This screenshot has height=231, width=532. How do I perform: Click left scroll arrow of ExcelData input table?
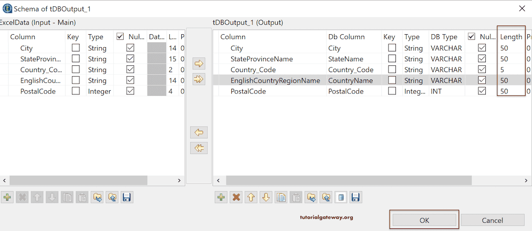[x=4, y=181]
